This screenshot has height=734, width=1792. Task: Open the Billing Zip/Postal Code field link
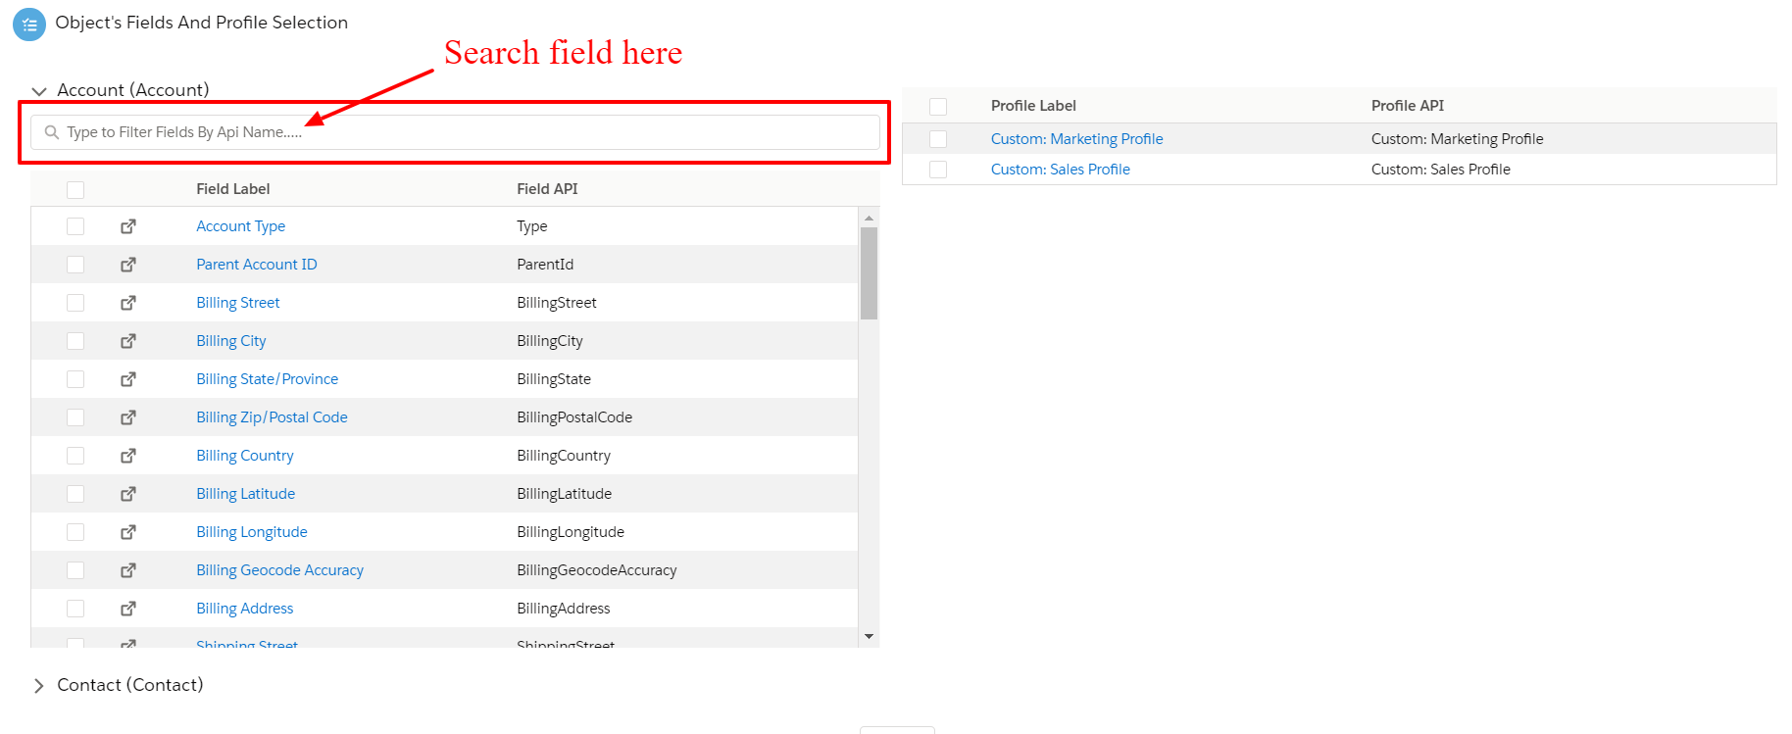pos(272,417)
